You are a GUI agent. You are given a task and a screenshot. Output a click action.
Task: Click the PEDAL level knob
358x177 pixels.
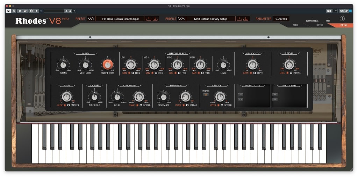[x=289, y=64]
